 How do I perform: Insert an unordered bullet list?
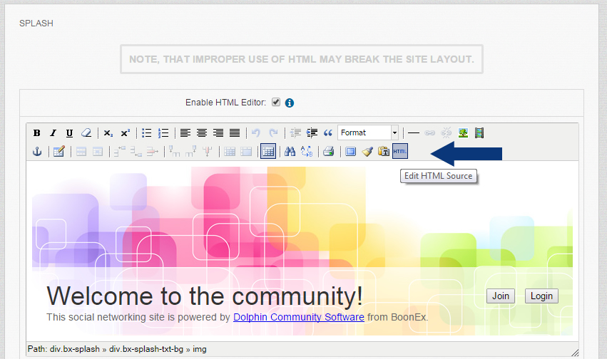point(147,133)
